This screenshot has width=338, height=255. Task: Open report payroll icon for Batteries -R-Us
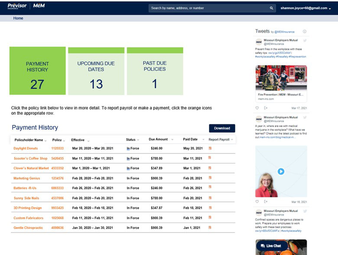click(x=210, y=187)
